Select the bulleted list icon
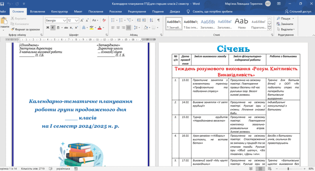 point(113,20)
